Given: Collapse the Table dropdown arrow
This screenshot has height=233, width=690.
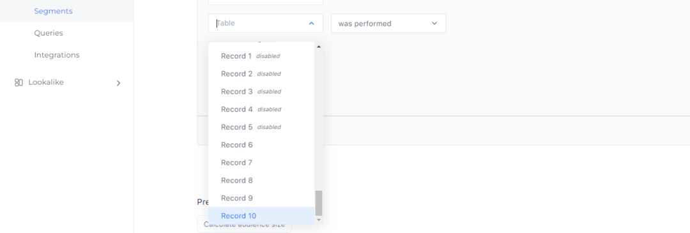Looking at the screenshot, I should click(x=312, y=23).
